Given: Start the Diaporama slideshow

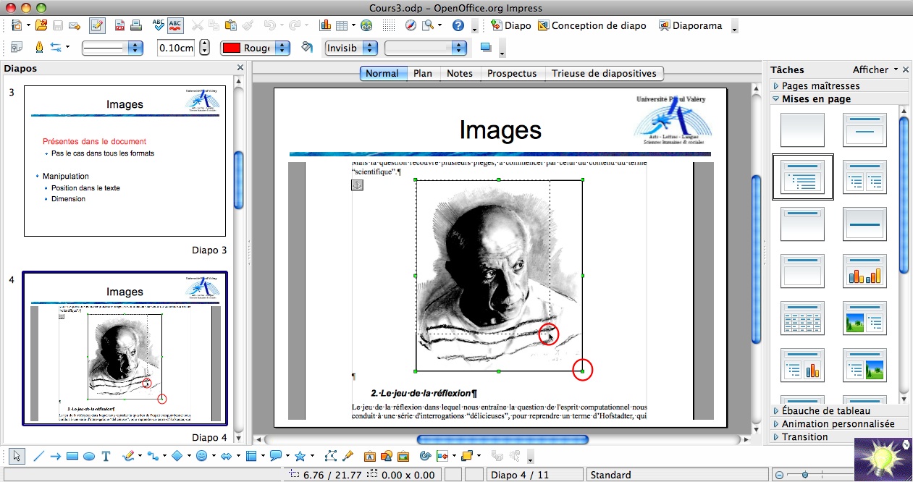Looking at the screenshot, I should click(x=690, y=26).
